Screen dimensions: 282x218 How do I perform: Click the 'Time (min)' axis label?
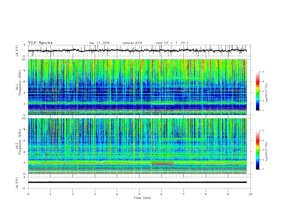[142, 198]
